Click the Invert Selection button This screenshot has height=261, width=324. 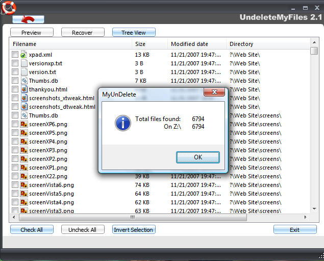pyautogui.click(x=134, y=229)
